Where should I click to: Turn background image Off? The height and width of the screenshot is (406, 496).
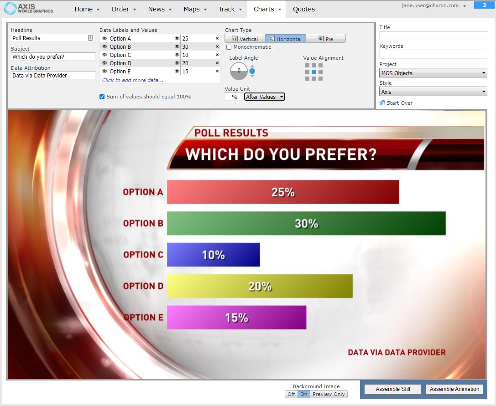(x=291, y=394)
